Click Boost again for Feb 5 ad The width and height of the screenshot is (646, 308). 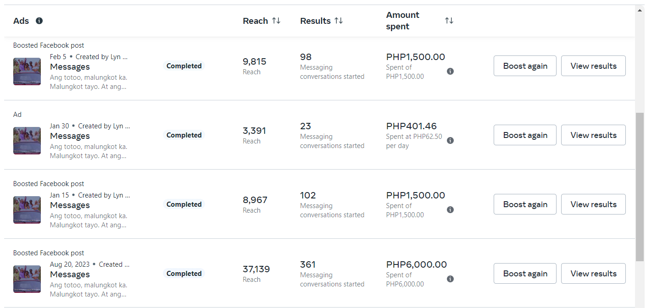coord(525,66)
